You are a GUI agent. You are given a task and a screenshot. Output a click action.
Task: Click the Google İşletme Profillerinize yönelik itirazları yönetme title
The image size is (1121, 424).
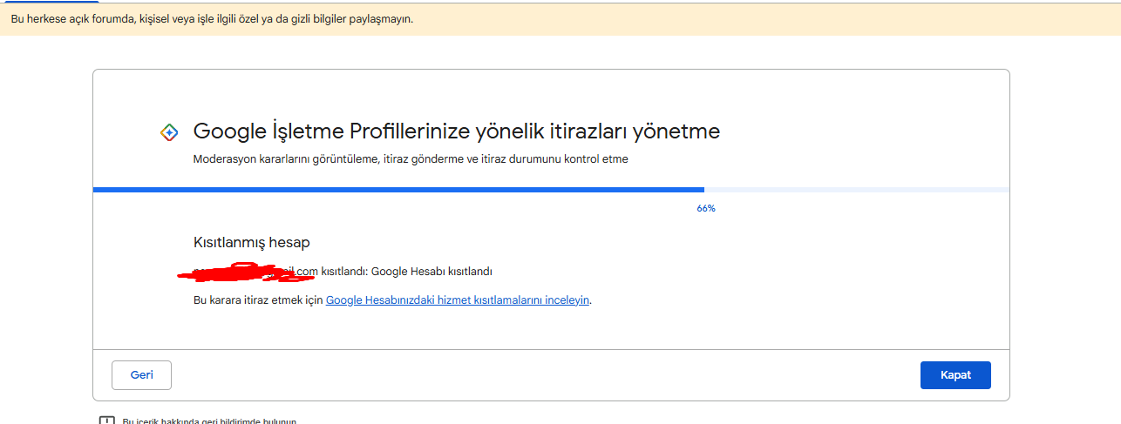click(x=457, y=131)
